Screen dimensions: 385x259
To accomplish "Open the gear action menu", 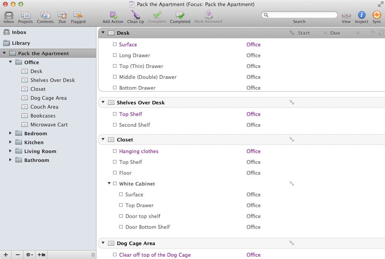I will tap(29, 254).
